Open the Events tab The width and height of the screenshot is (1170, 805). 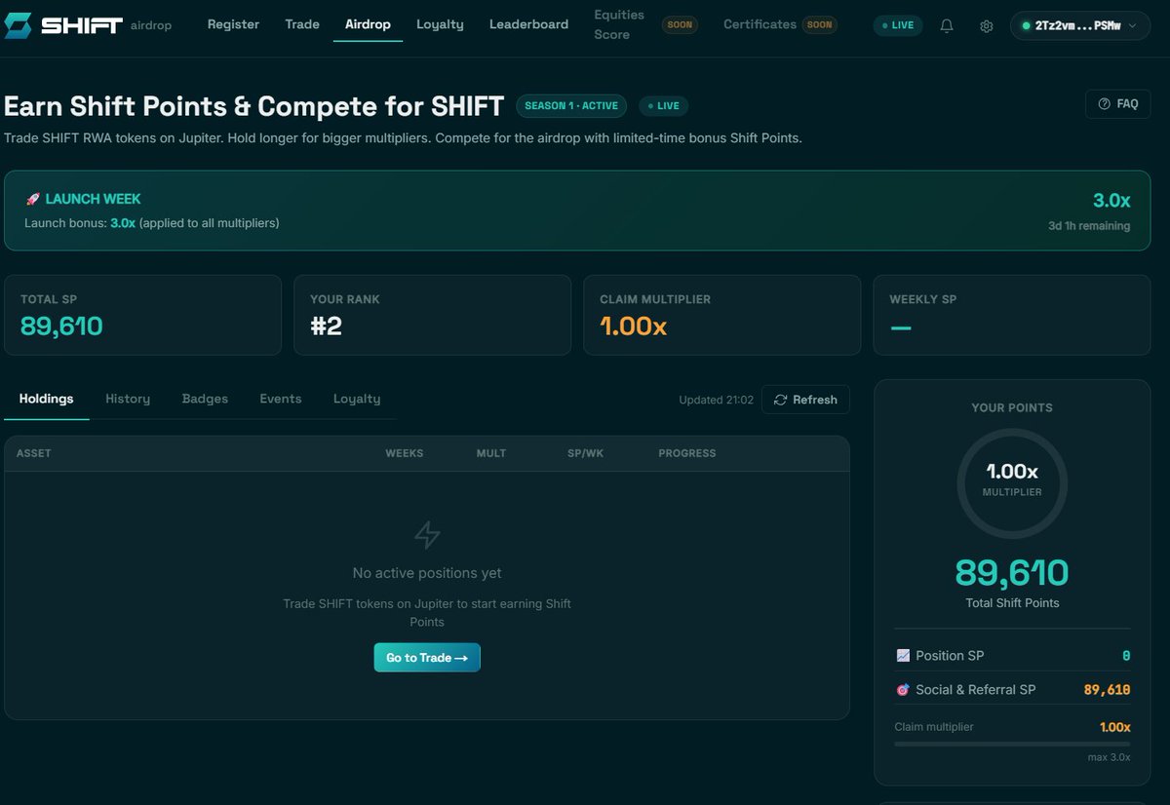coord(281,399)
